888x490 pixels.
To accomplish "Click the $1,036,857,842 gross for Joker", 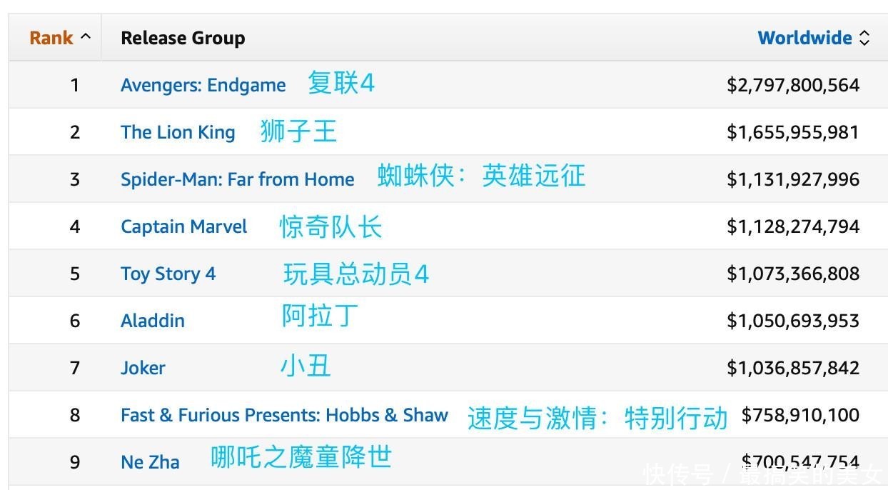I will tap(793, 368).
